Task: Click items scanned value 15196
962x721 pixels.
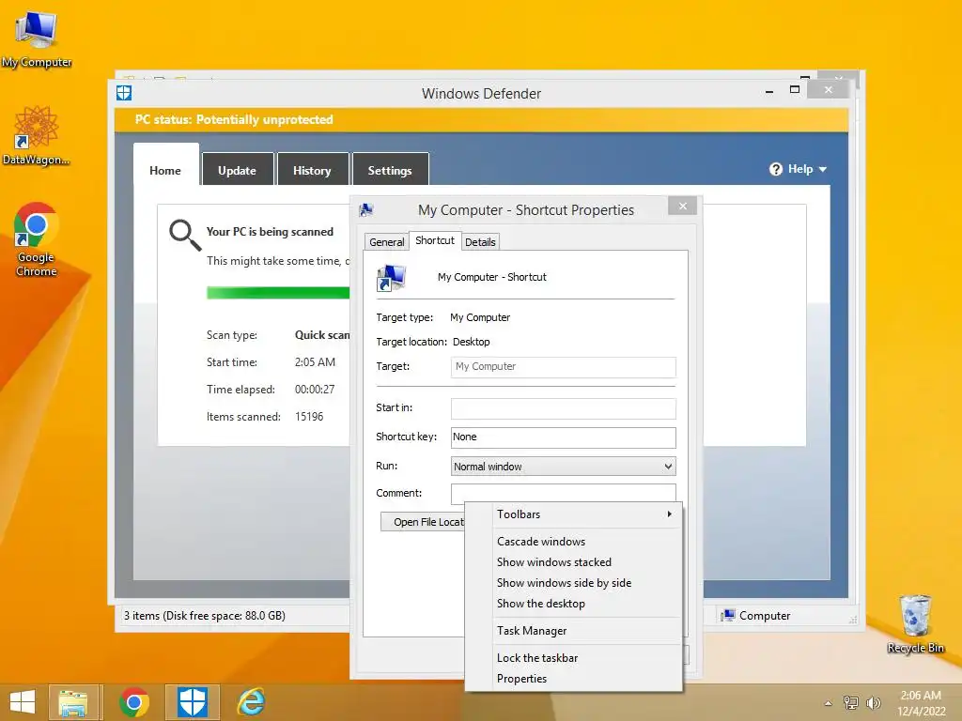Action: pos(309,417)
